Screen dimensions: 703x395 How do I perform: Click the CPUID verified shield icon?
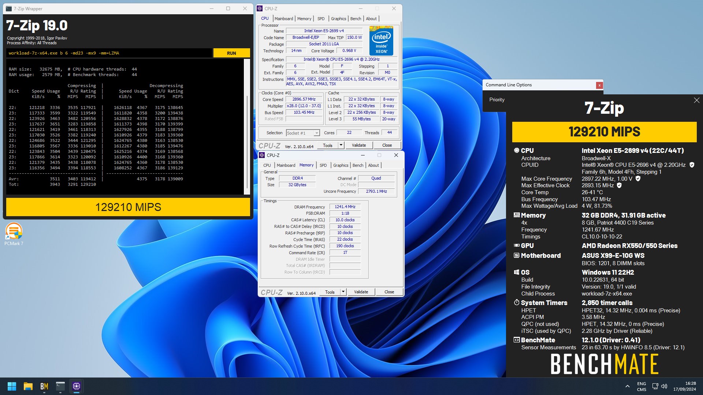tap(692, 165)
